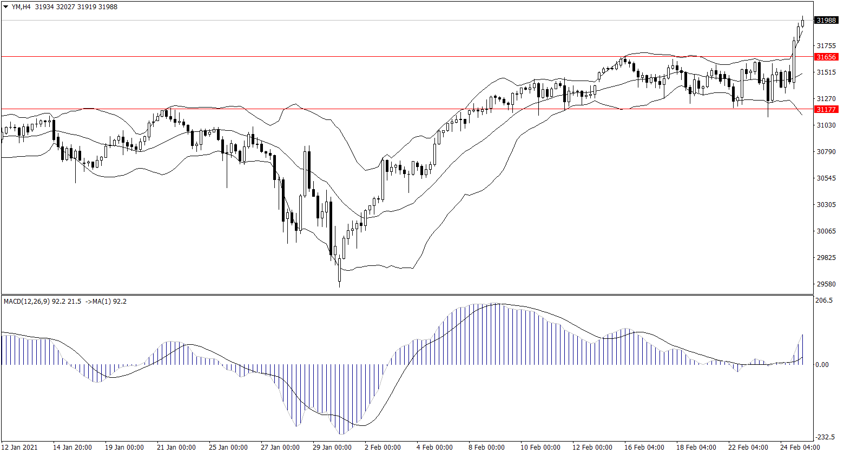Click the YM,H4 symbol title text
The width and height of the screenshot is (844, 454).
(x=23, y=7)
